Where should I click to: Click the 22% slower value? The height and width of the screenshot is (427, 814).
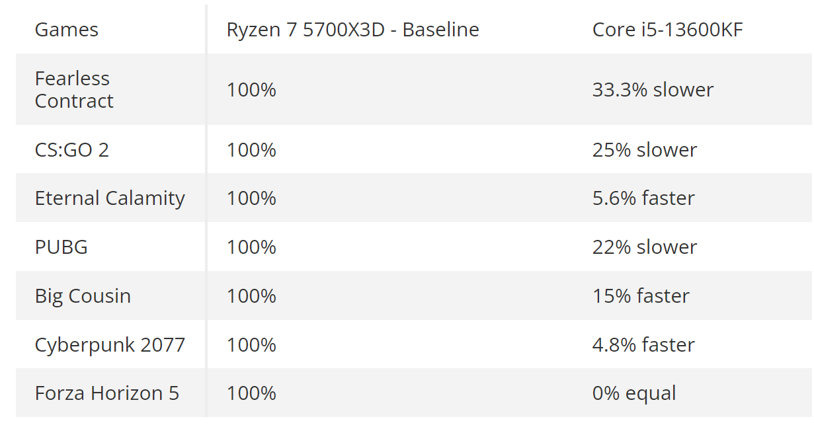coord(645,247)
